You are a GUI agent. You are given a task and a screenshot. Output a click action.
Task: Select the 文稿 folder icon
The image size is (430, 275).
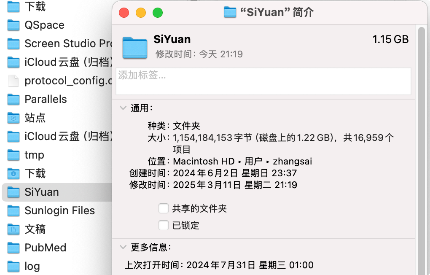point(14,229)
